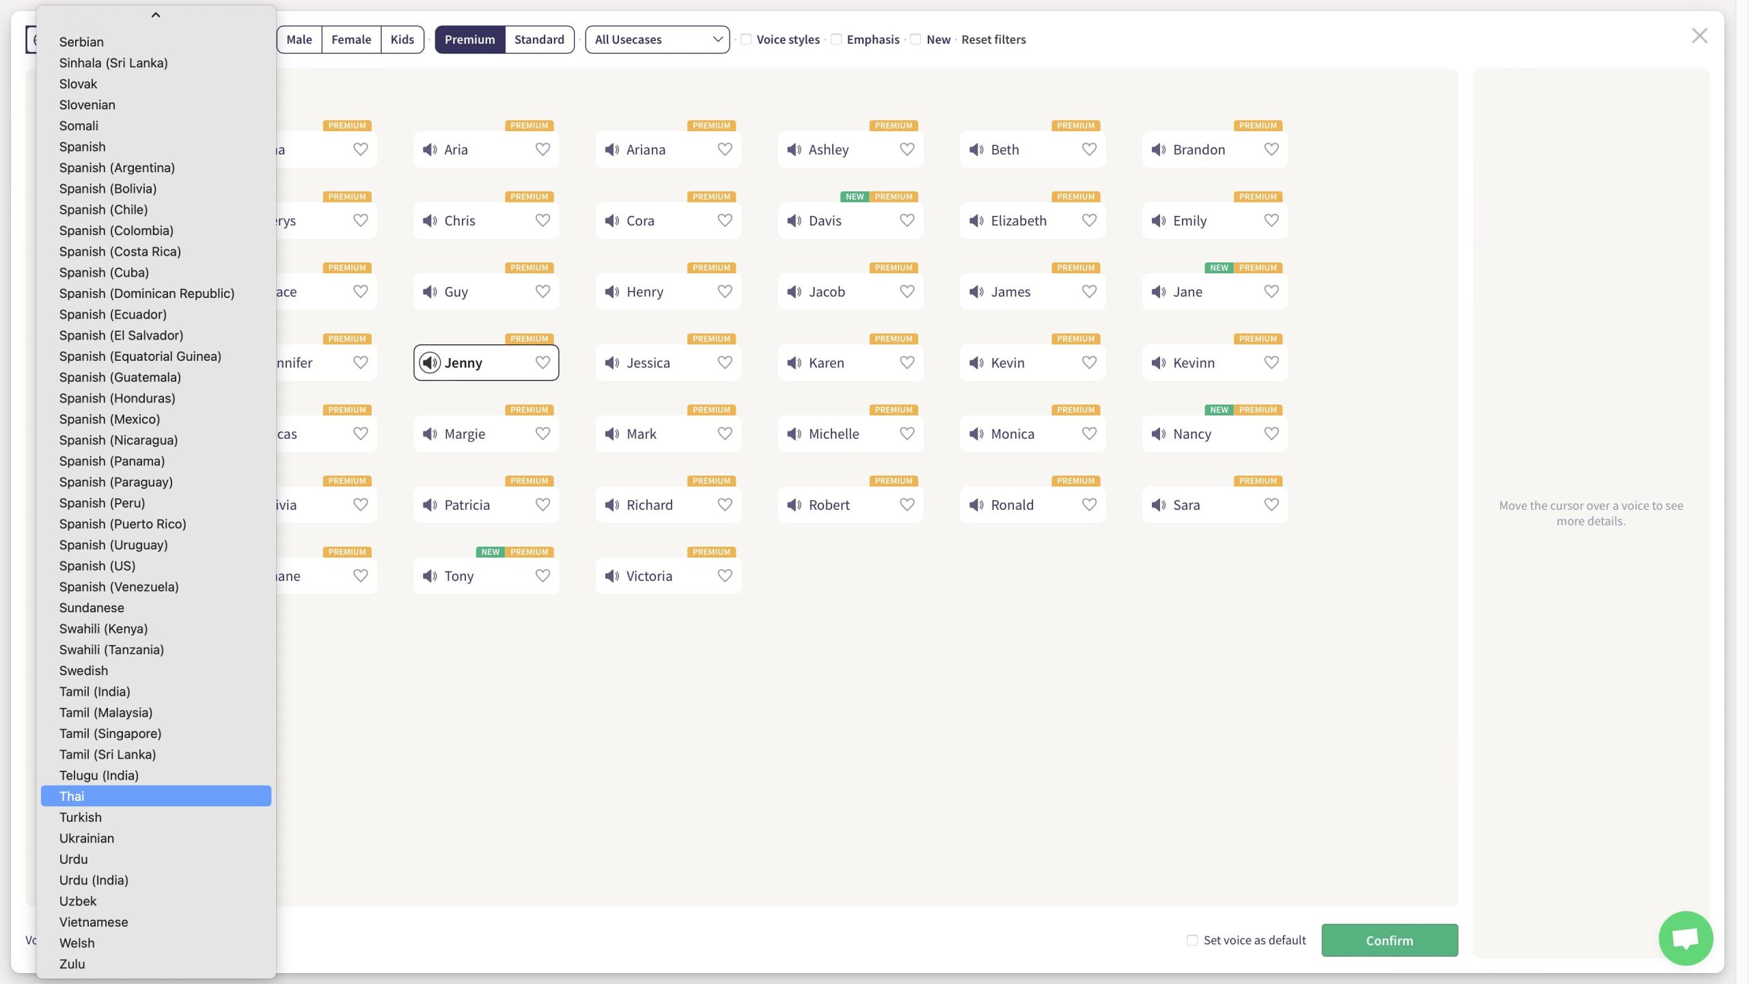Enable the Voice styles checkbox
The width and height of the screenshot is (1749, 984).
[746, 40]
